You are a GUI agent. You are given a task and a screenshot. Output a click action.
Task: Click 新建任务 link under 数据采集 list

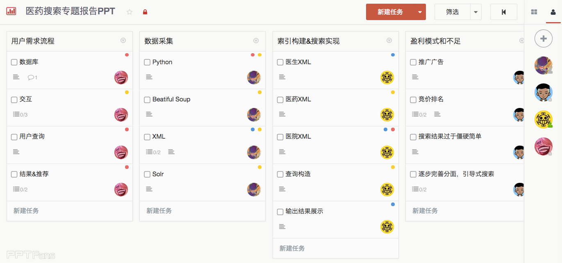(x=159, y=211)
